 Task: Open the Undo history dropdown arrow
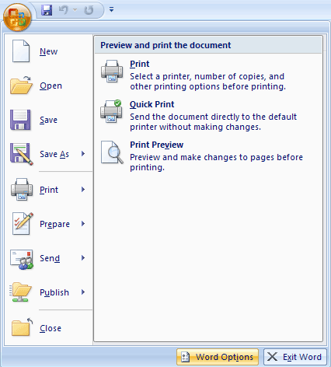(75, 10)
